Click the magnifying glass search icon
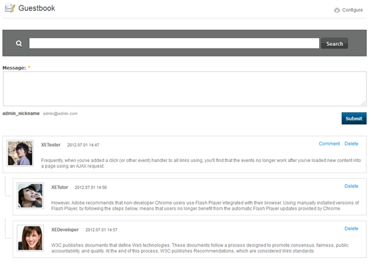Image resolution: width=371 pixels, height=273 pixels. coord(19,43)
